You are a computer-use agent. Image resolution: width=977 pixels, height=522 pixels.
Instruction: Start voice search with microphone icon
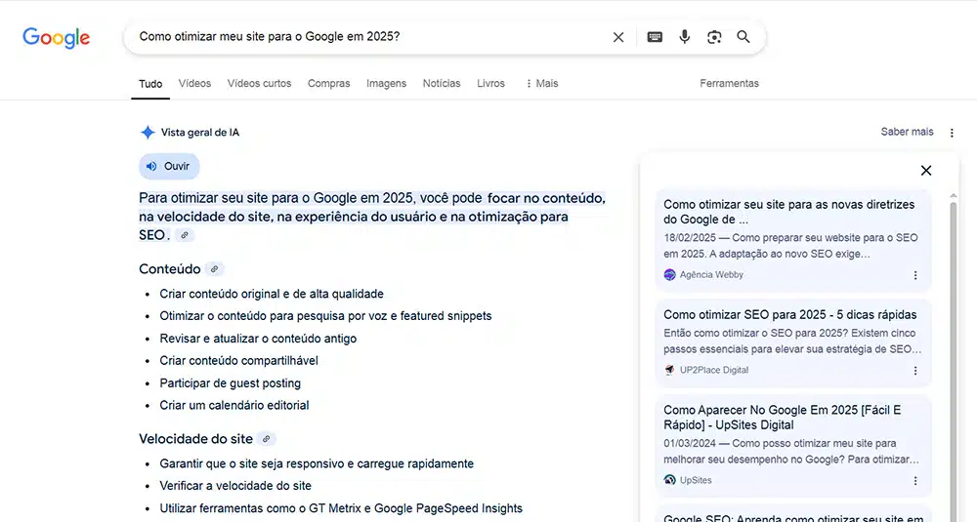684,37
